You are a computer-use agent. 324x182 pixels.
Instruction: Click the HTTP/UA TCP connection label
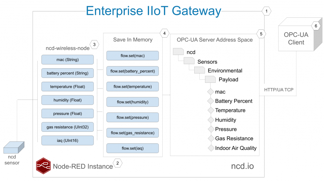tap(279, 90)
